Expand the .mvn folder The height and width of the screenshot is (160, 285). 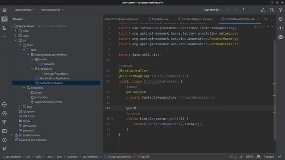tap(16, 36)
